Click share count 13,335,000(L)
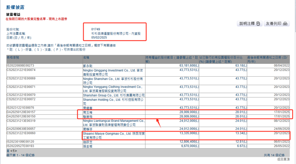 189,133
